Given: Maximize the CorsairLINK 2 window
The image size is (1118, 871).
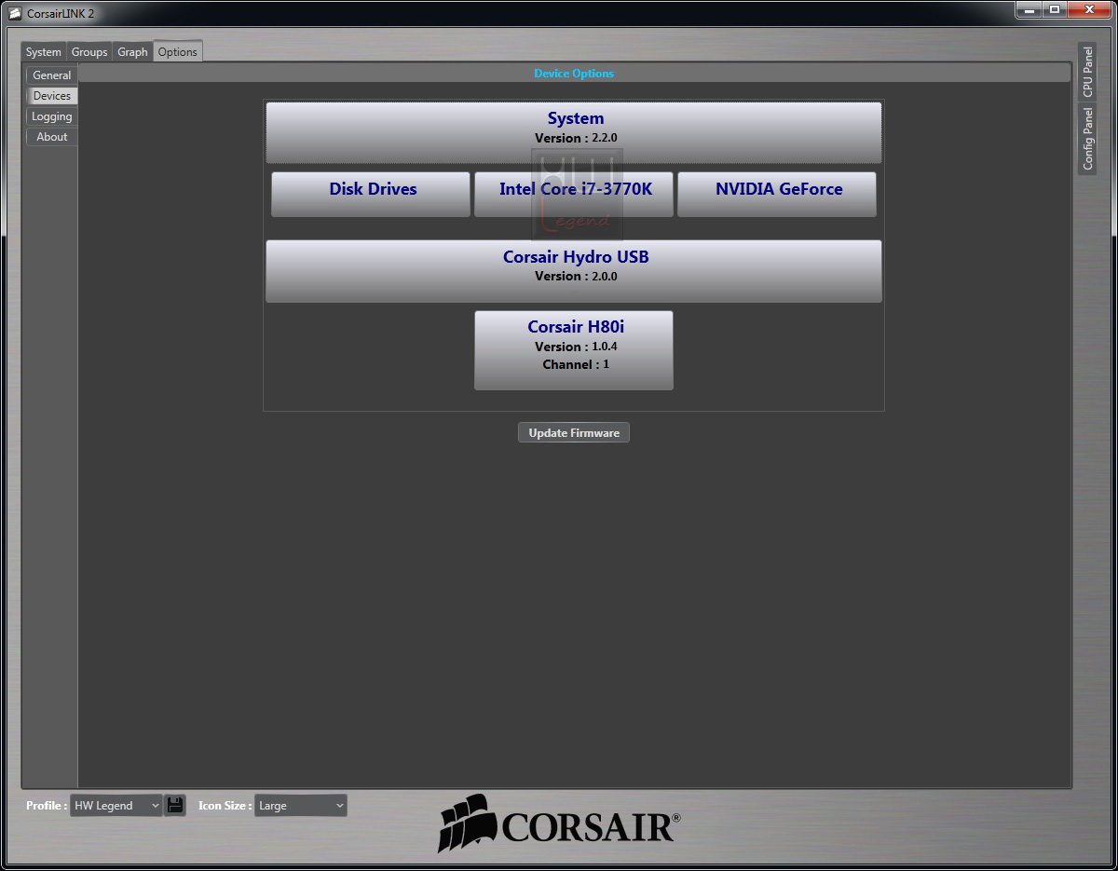Looking at the screenshot, I should point(1054,9).
